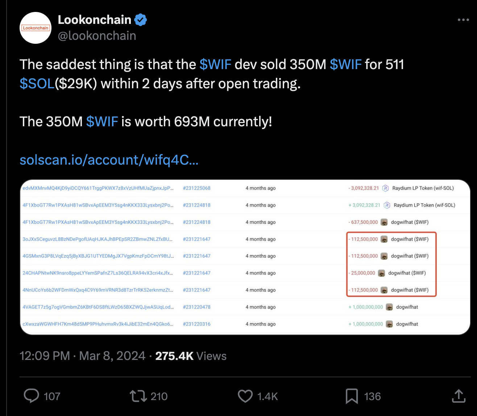Like the tweet with the heart icon
Viewport: 477px width, 416px height.
(245, 396)
